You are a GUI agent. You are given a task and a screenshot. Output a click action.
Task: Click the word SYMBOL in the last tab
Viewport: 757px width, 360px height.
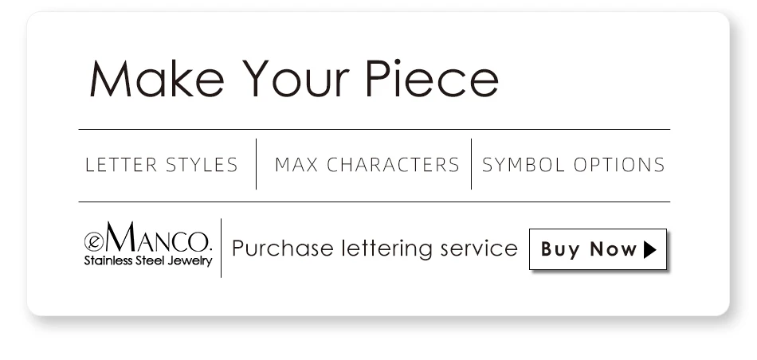(524, 165)
